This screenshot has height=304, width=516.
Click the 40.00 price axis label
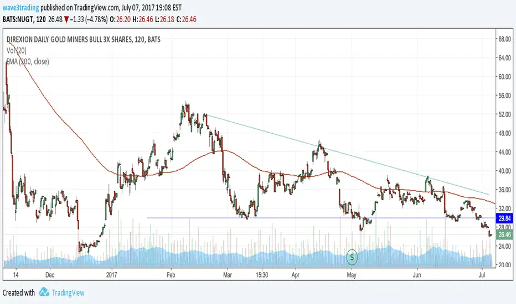point(504,171)
